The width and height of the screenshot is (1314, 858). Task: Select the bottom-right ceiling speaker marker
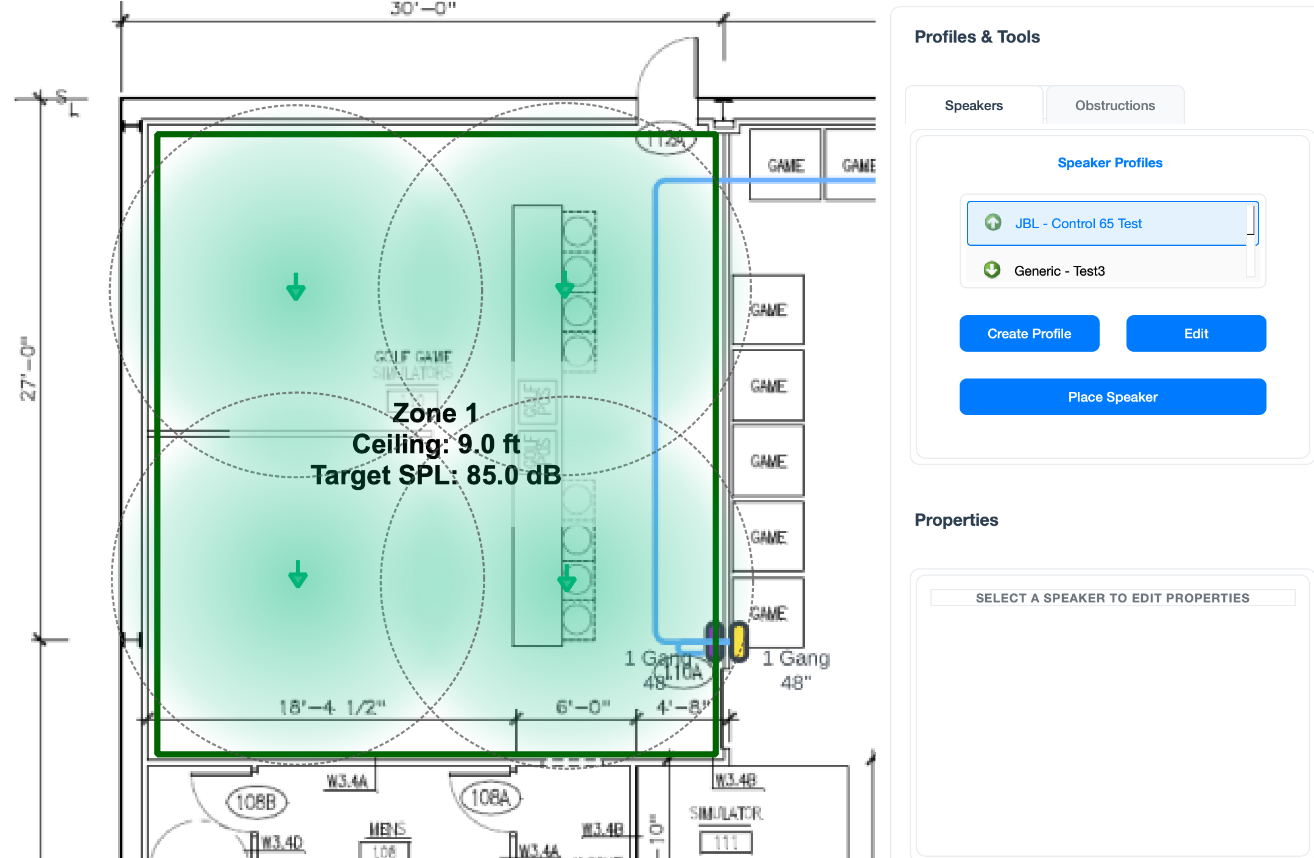(567, 579)
